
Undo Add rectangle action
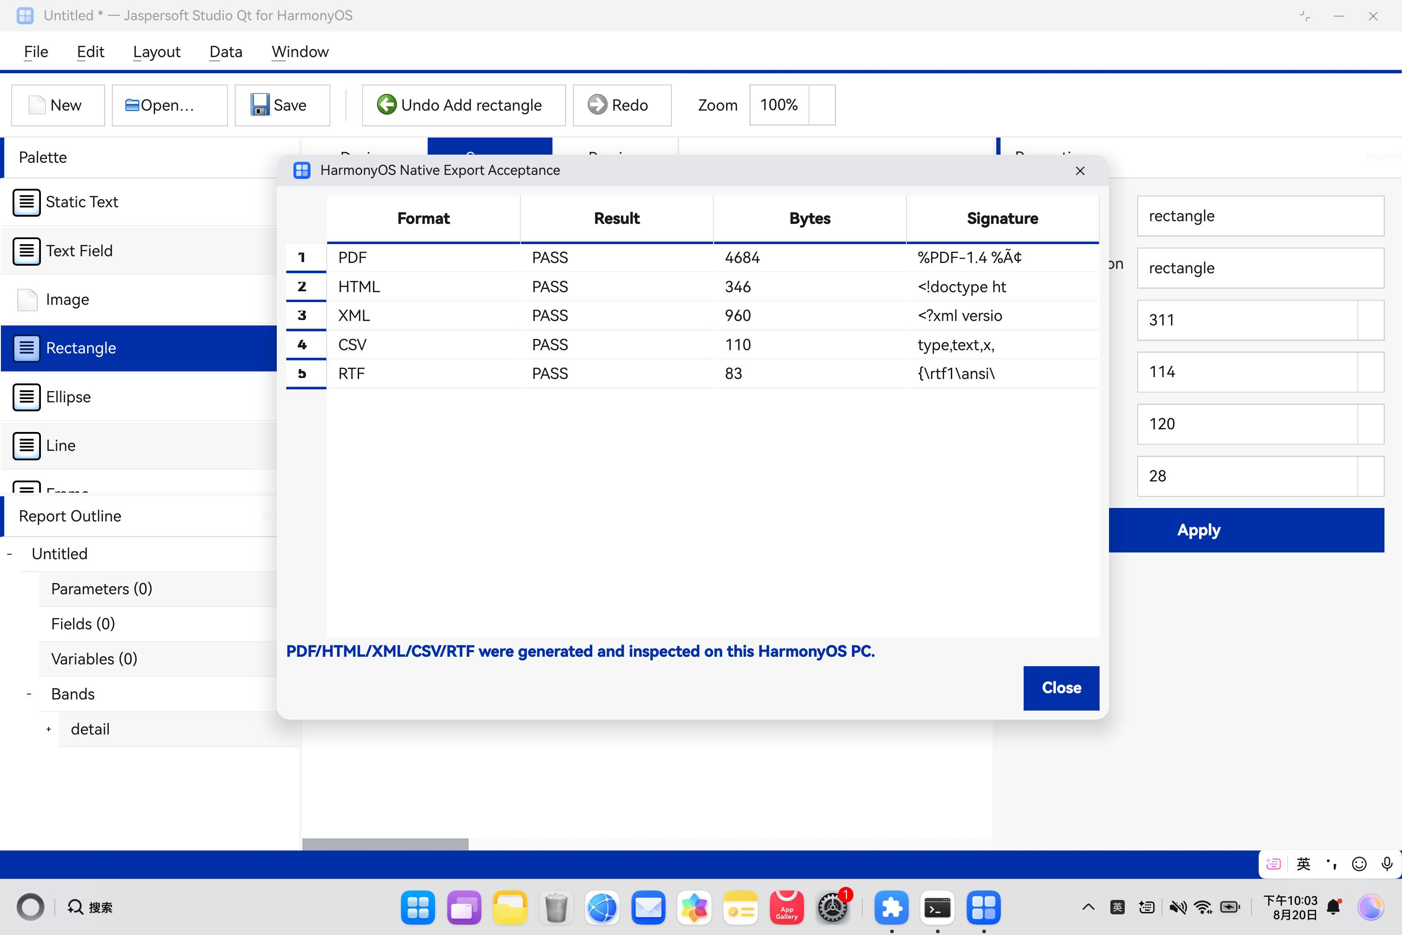(x=464, y=105)
